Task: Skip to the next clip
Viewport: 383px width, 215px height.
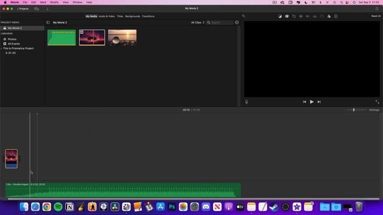Action: (319, 102)
